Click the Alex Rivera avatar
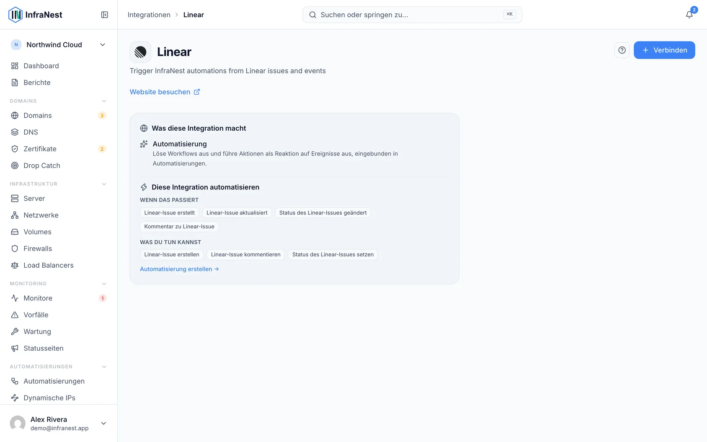This screenshot has width=707, height=442. coord(18,423)
